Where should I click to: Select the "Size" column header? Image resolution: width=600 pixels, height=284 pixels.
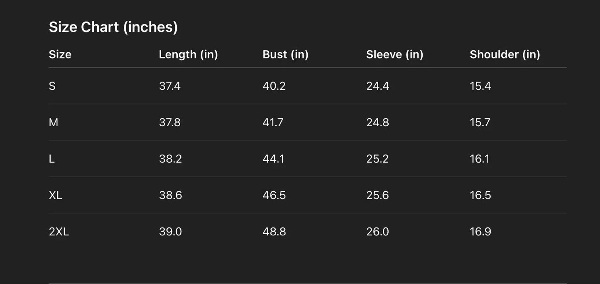click(x=60, y=54)
